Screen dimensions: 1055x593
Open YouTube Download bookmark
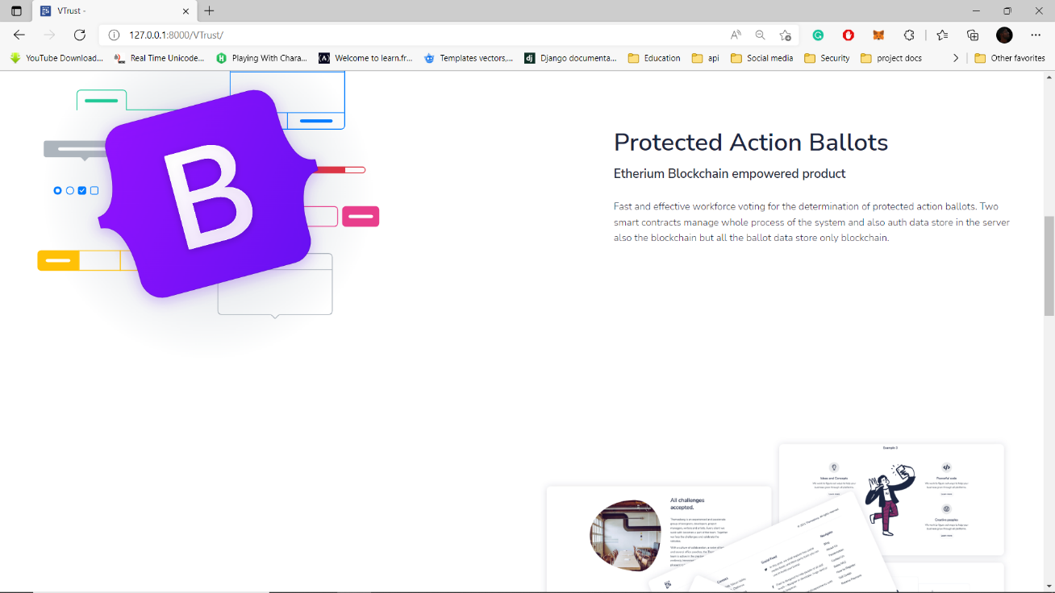click(56, 58)
